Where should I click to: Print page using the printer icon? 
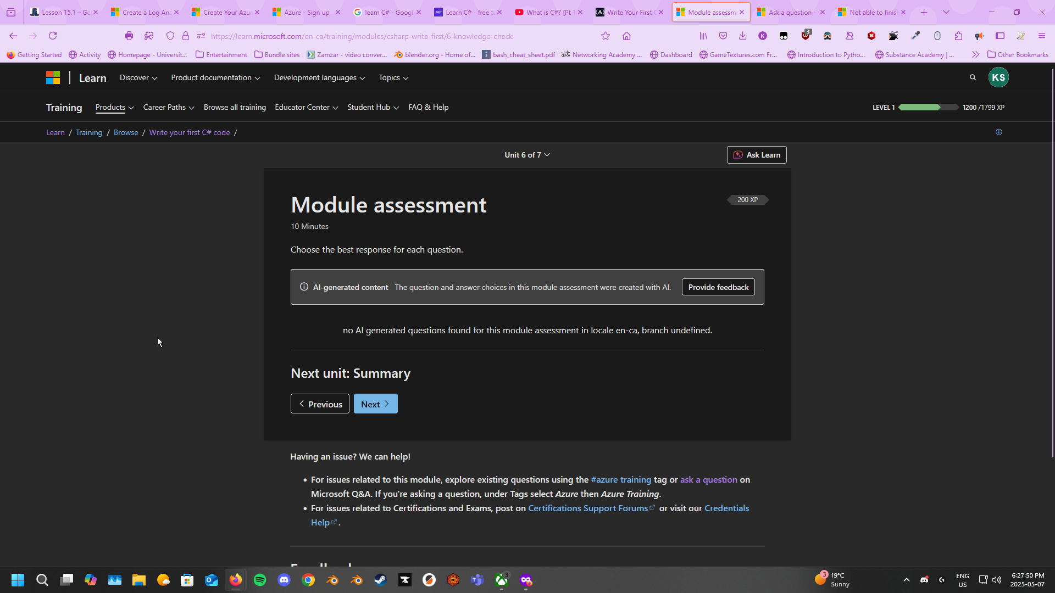pyautogui.click(x=129, y=36)
